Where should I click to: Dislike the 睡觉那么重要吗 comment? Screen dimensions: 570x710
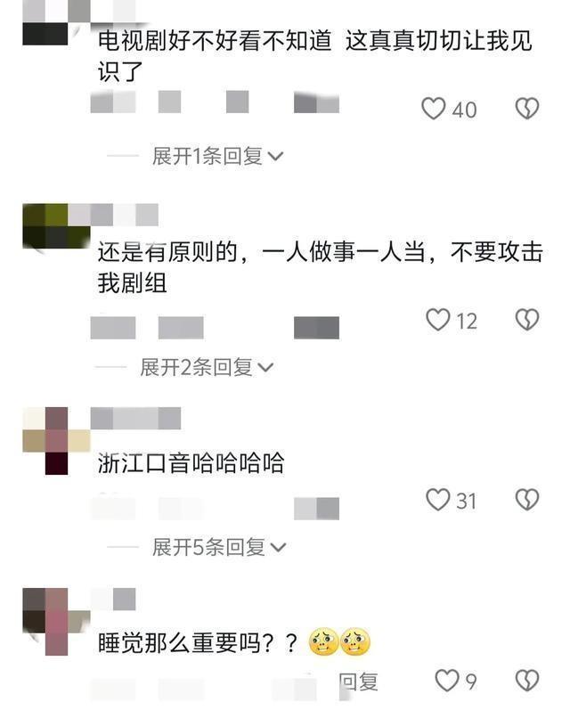(527, 681)
